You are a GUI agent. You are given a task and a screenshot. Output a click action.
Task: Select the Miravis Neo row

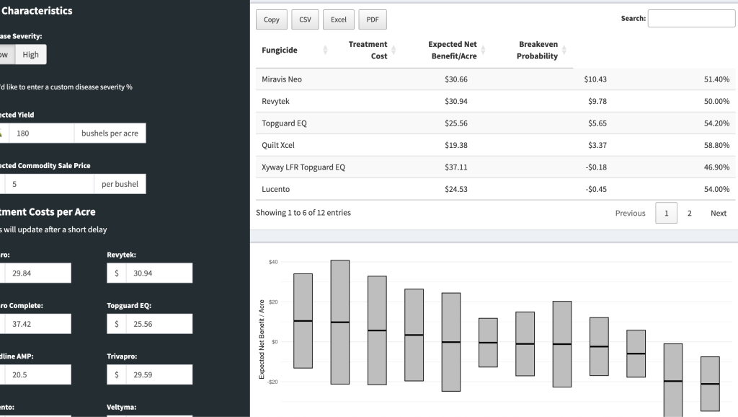496,79
